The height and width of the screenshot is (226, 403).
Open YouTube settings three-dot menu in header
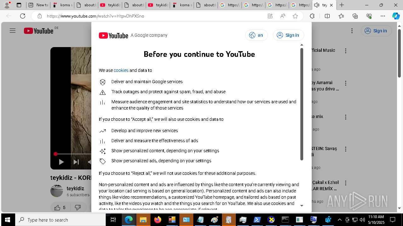(352, 31)
